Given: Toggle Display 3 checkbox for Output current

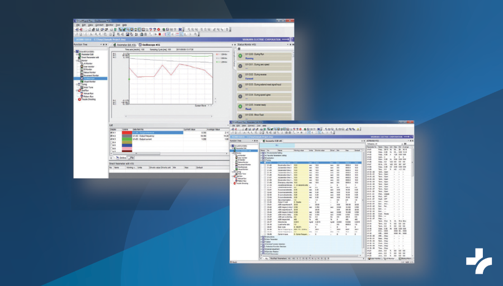Looking at the screenshot, I should (111, 139).
